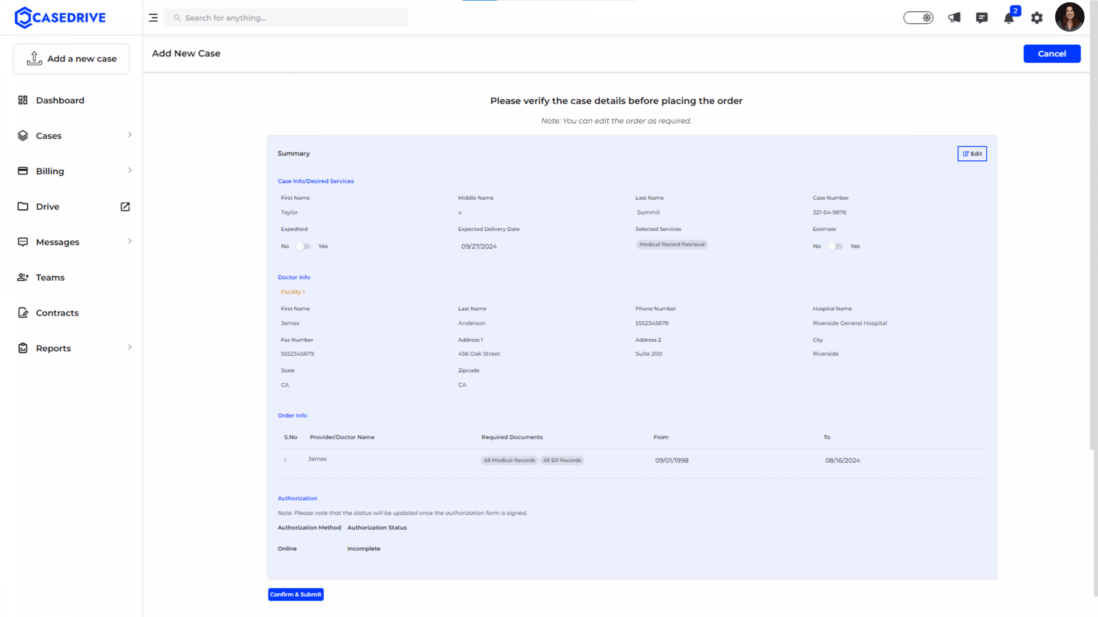Expand the Billing menu chevron

click(x=130, y=170)
